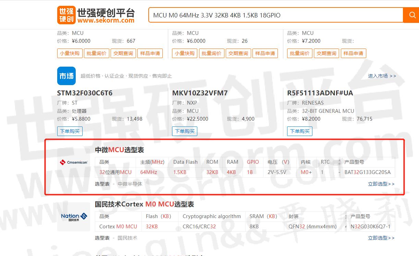
Task: Open the 中微MCU选型表 heading
Action: tap(120, 150)
